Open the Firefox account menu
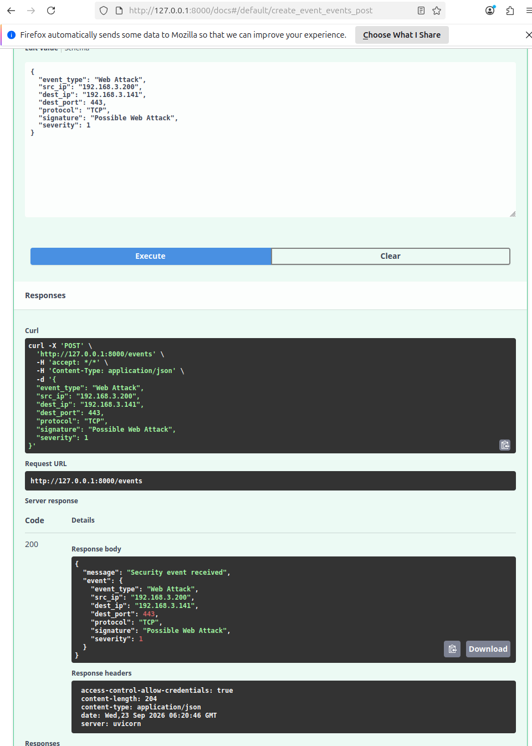This screenshot has height=746, width=532. [490, 11]
